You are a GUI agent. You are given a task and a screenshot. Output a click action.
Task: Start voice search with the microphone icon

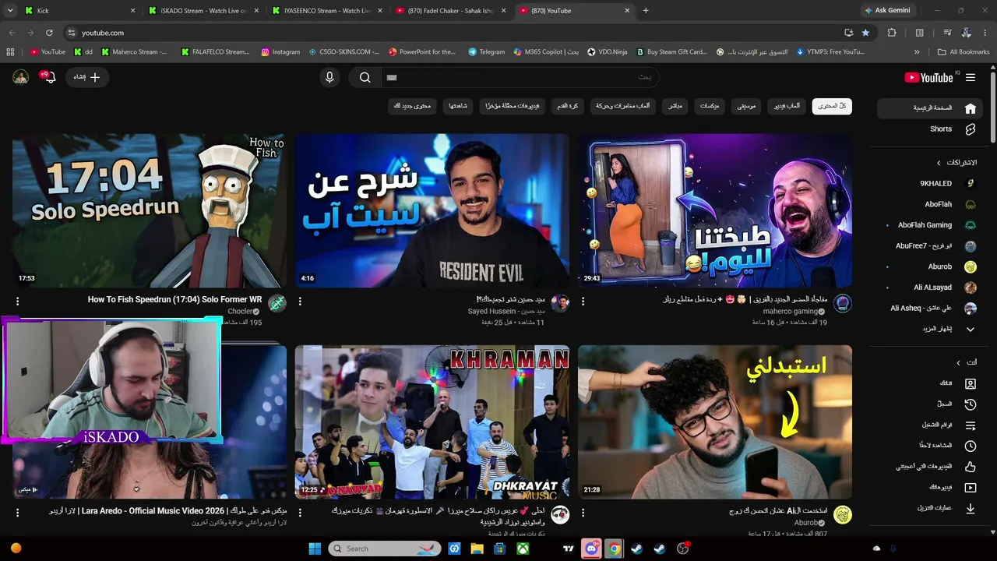click(x=329, y=77)
